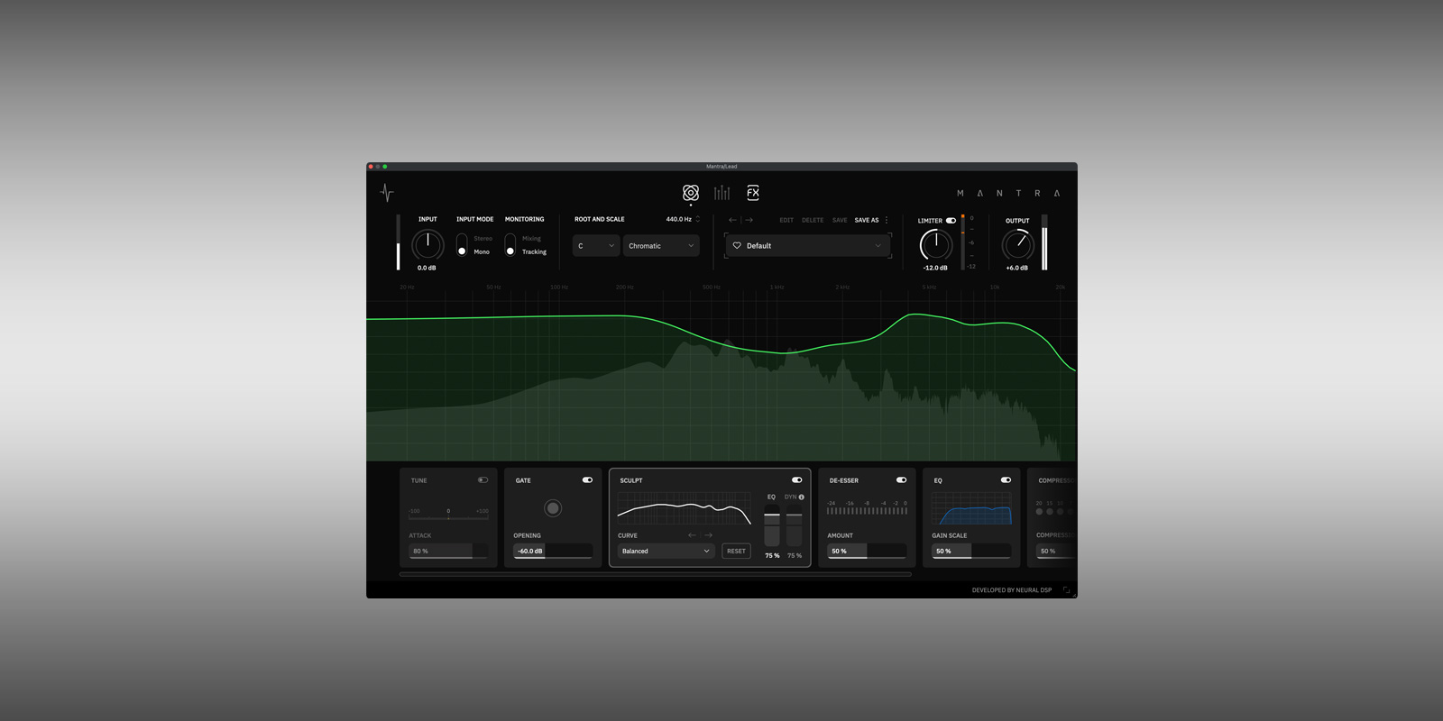Open the preset three-dot options menu
The width and height of the screenshot is (1443, 721).
(887, 220)
